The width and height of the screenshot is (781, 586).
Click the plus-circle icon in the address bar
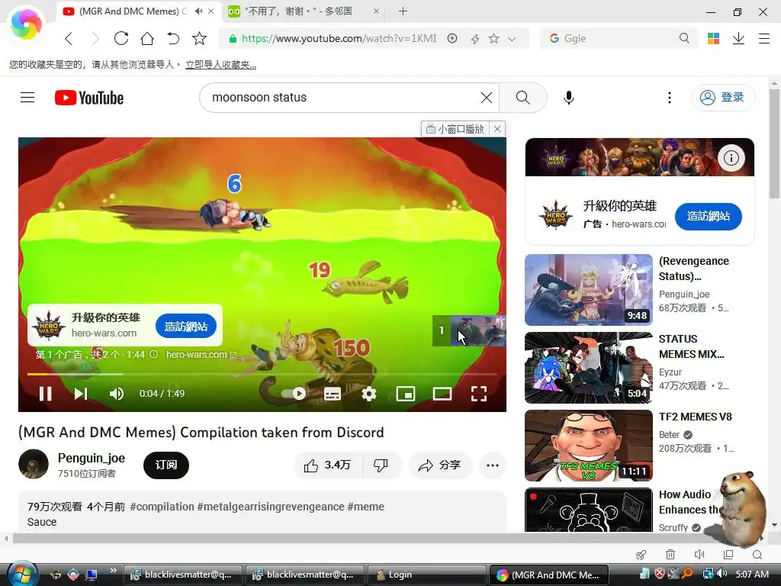pyautogui.click(x=452, y=38)
